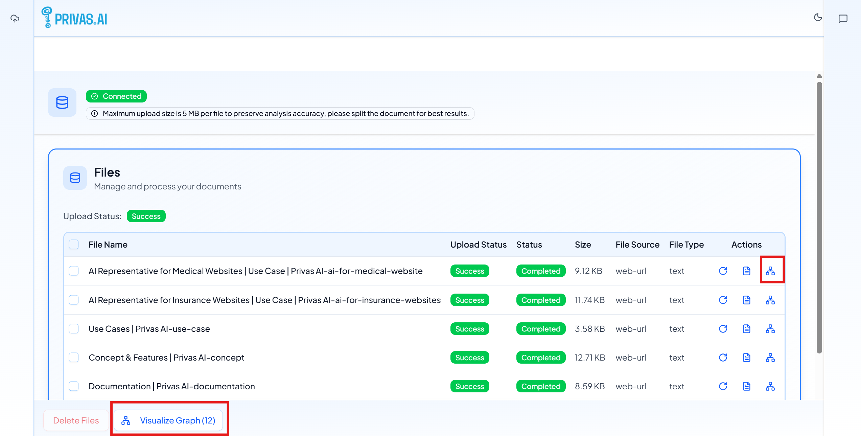Toggle dark mode moon icon
This screenshot has width=861, height=436.
[x=818, y=17]
